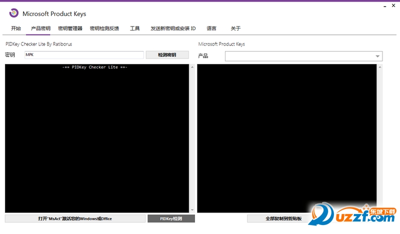Expand the 产品 dropdown list
The width and height of the screenshot is (400, 234).
377,56
